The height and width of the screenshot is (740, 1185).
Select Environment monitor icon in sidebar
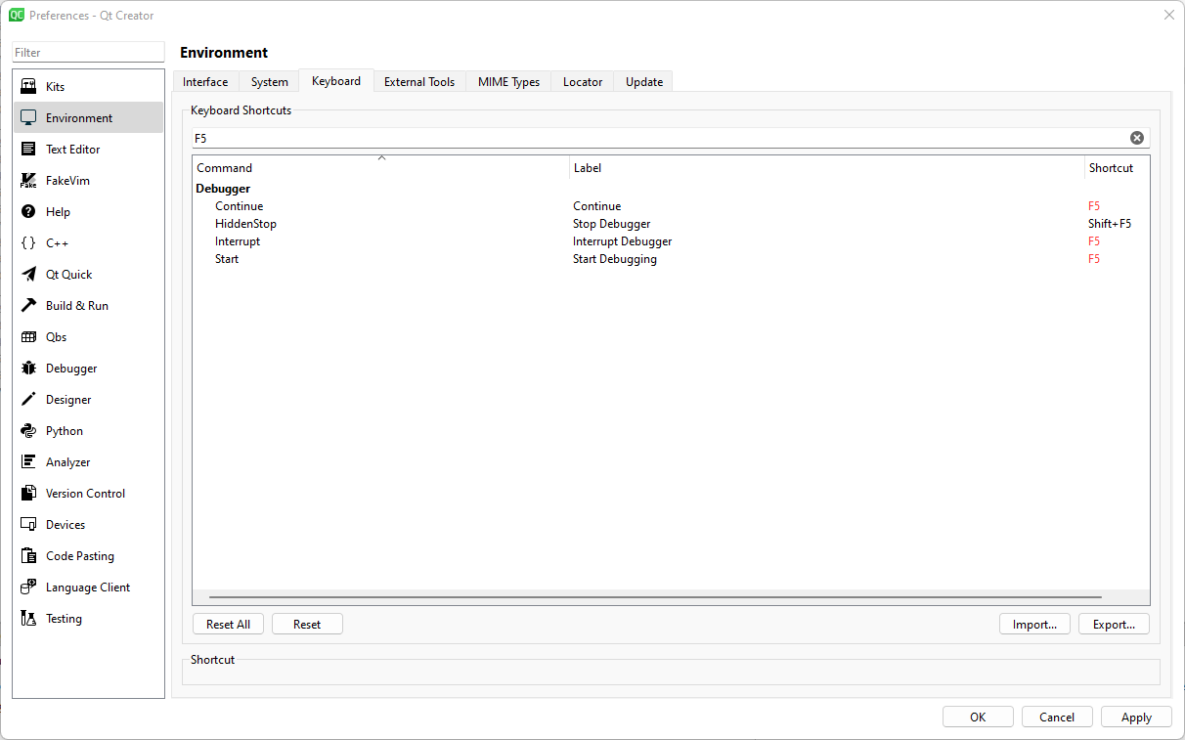(28, 118)
